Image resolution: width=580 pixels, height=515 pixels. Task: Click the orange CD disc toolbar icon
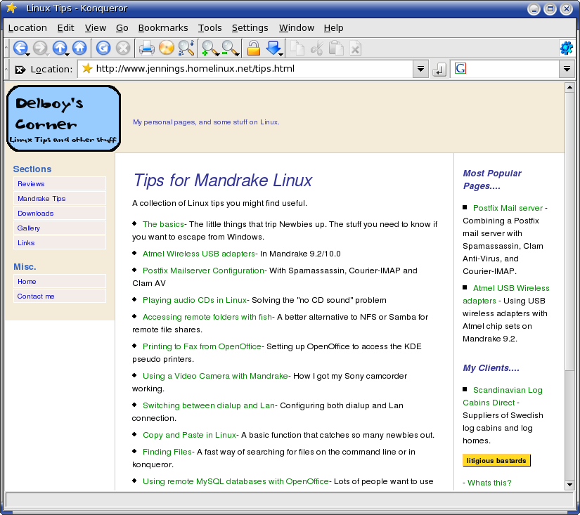coord(167,48)
